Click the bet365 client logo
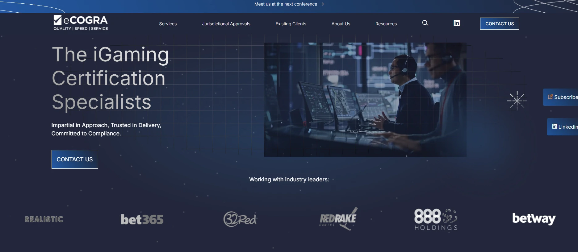 [x=142, y=219]
